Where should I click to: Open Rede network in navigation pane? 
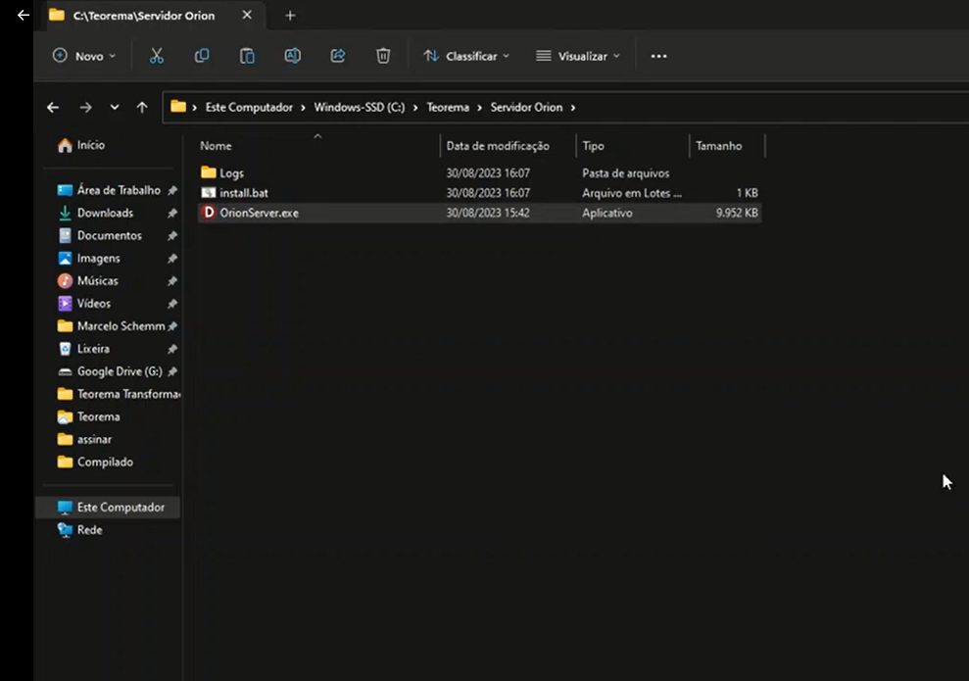pos(79,530)
